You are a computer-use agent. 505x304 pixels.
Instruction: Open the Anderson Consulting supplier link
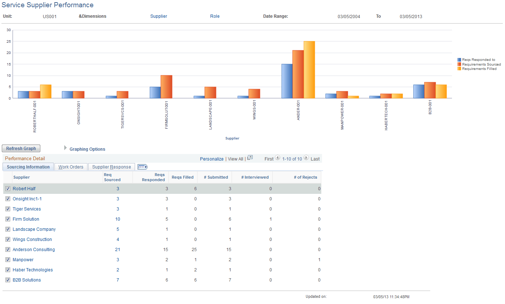pyautogui.click(x=33, y=249)
